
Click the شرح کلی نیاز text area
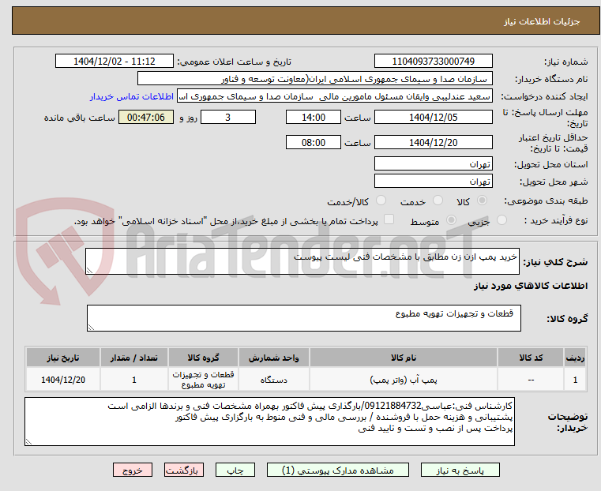[x=302, y=261]
